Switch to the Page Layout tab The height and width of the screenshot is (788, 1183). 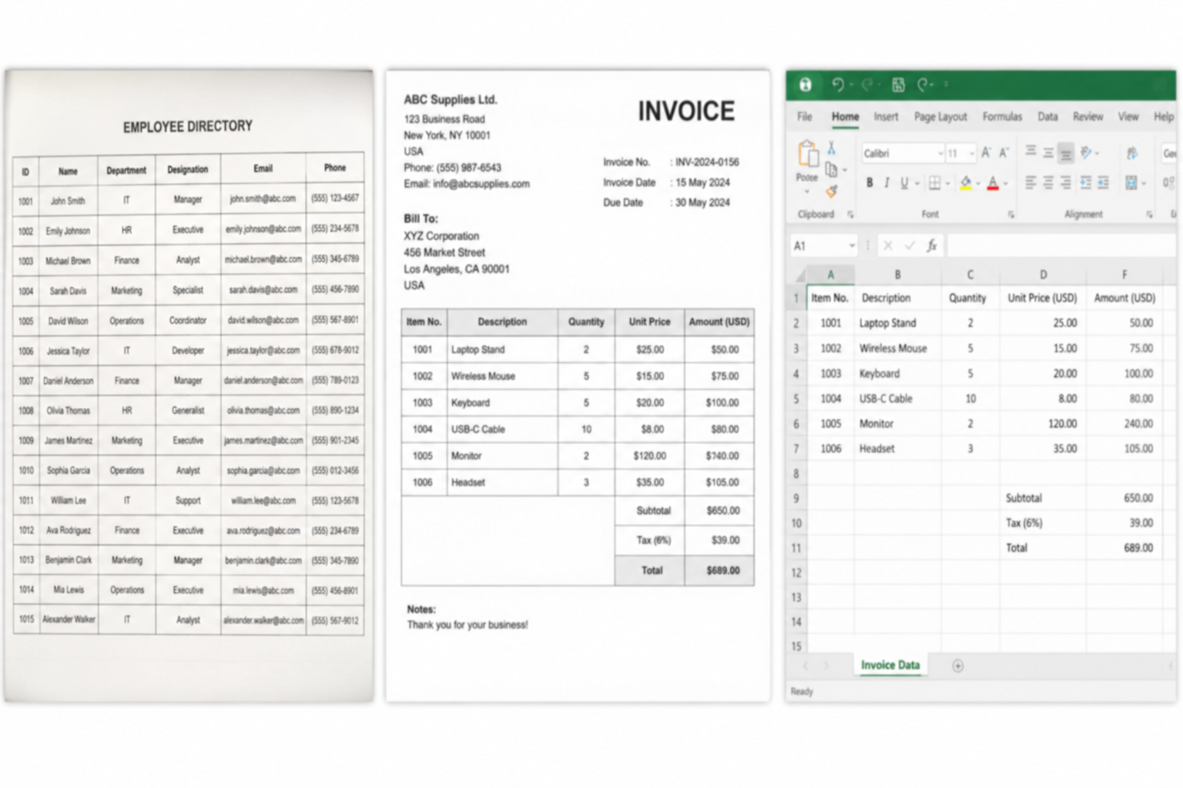940,116
